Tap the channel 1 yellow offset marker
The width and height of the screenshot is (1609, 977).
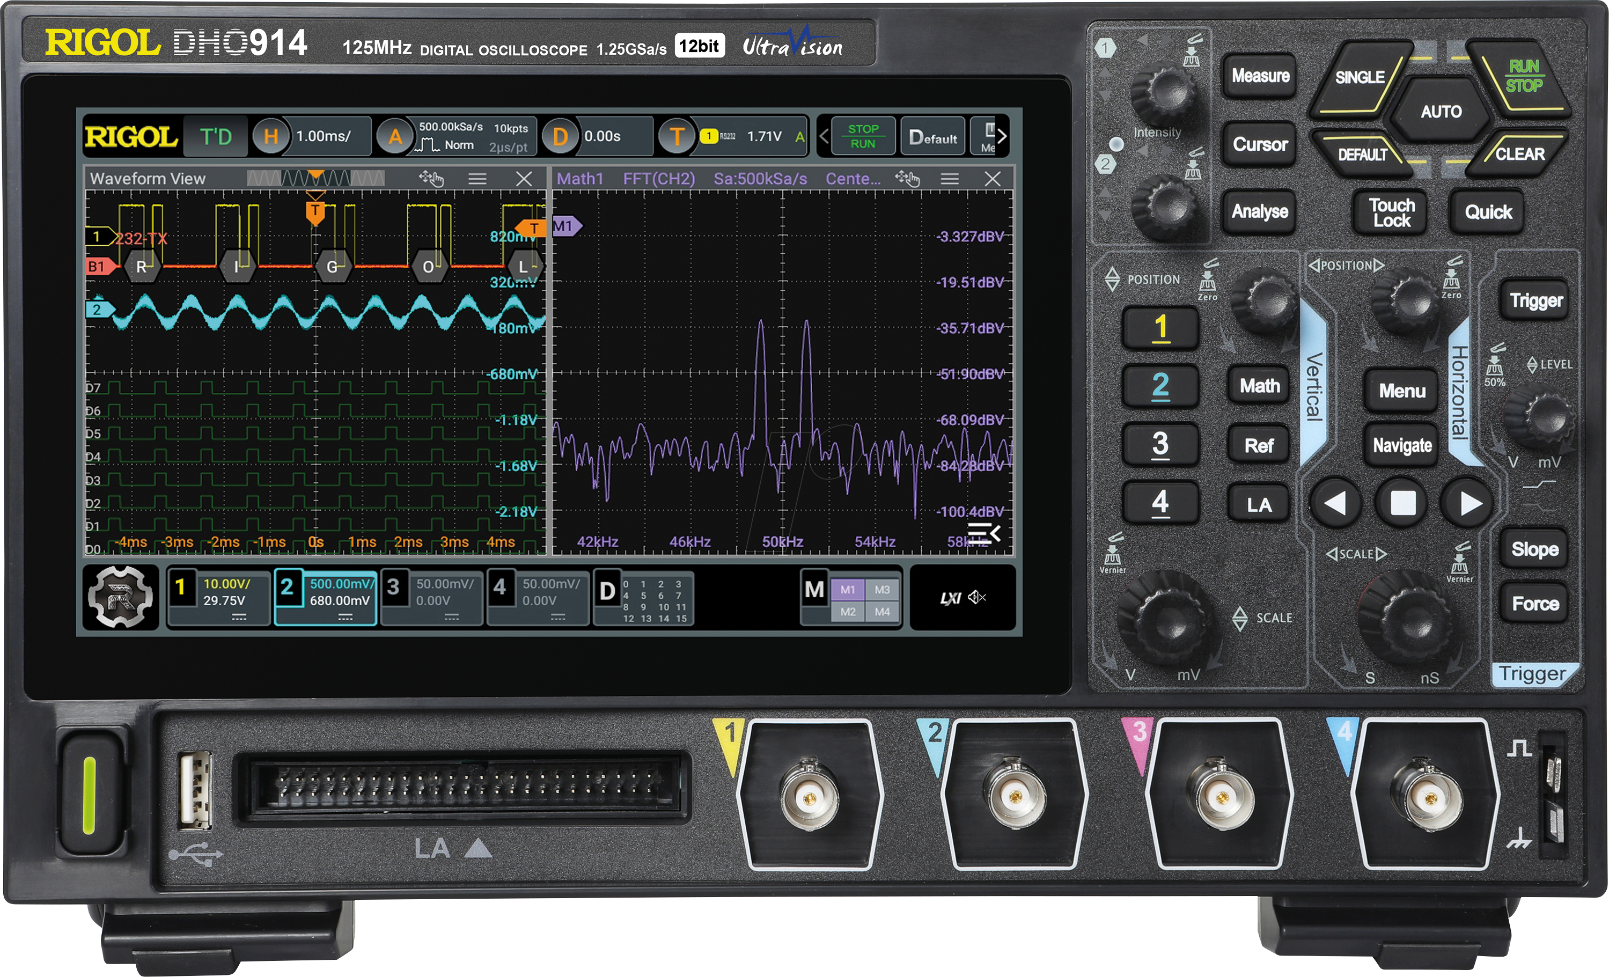click(x=100, y=237)
